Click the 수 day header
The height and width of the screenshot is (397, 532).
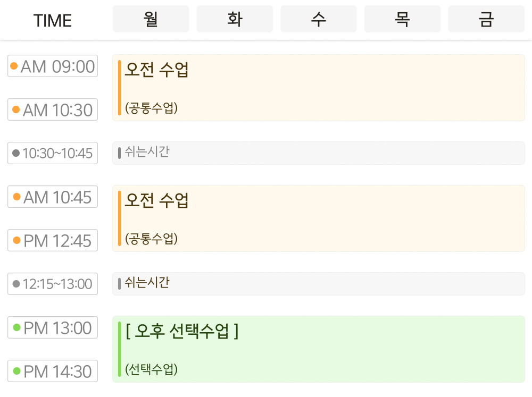[x=318, y=19]
